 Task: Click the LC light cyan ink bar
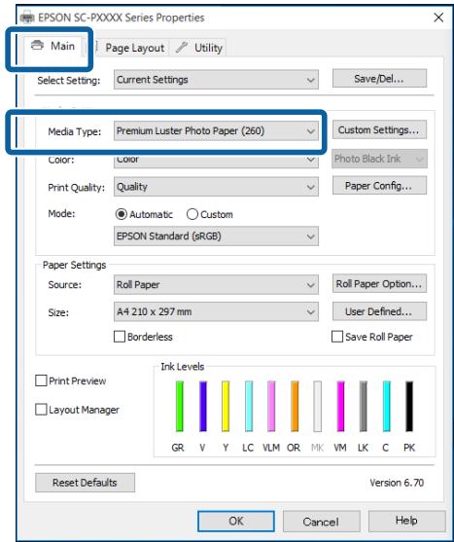click(x=249, y=406)
